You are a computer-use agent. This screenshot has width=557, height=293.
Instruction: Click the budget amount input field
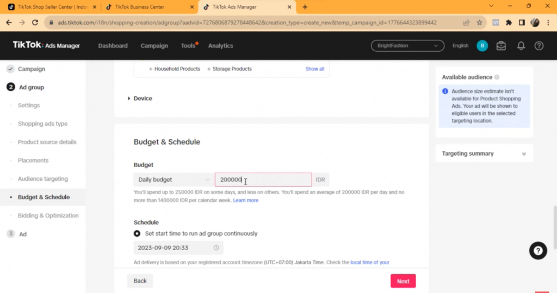263,180
